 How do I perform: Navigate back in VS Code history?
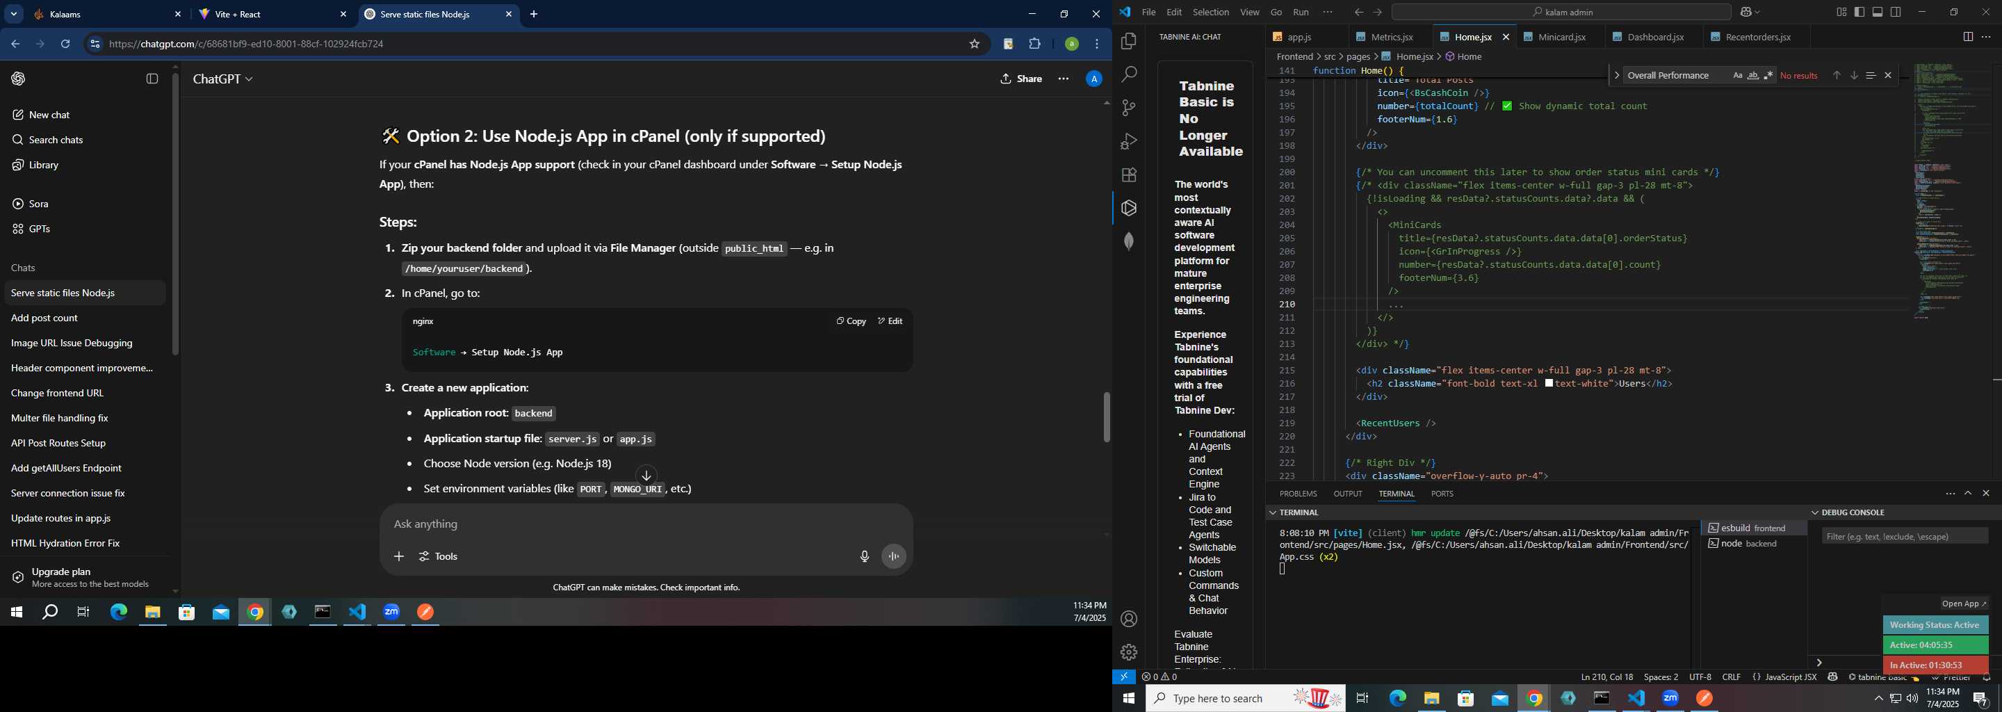coord(1358,13)
